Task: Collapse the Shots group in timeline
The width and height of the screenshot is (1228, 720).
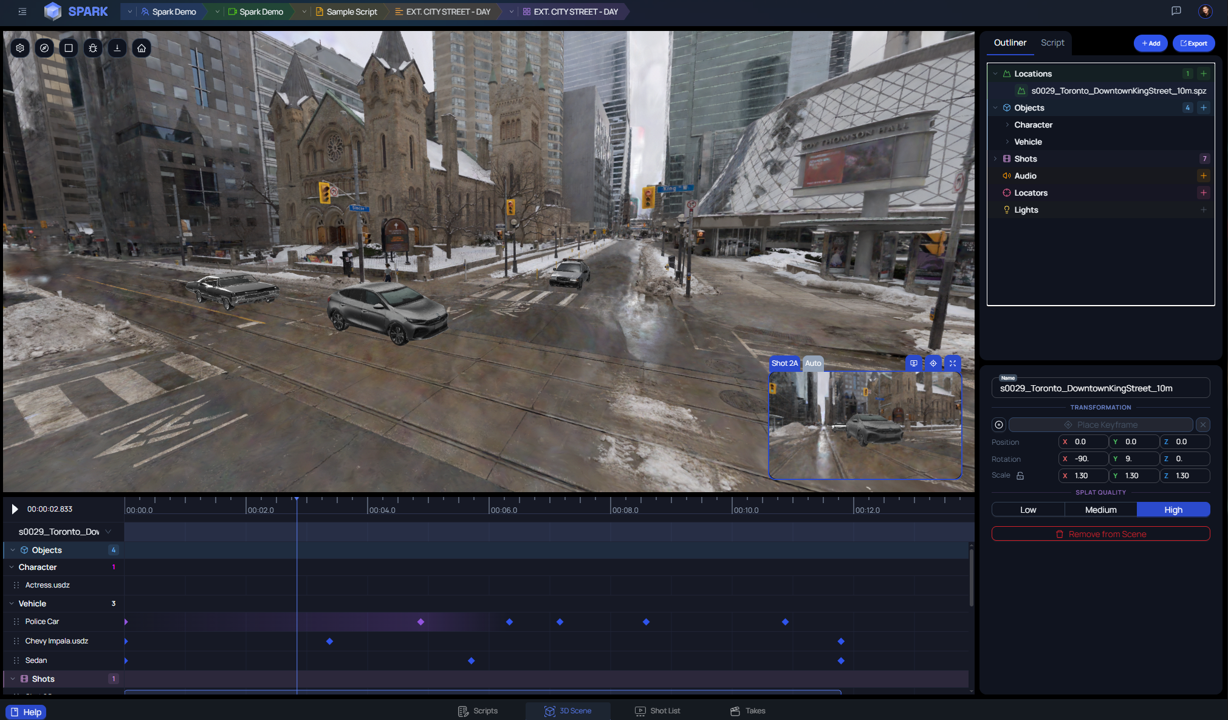Action: click(x=13, y=679)
